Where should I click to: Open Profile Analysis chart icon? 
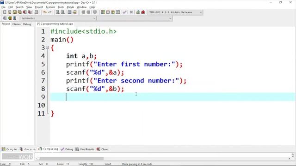tap(138, 12)
